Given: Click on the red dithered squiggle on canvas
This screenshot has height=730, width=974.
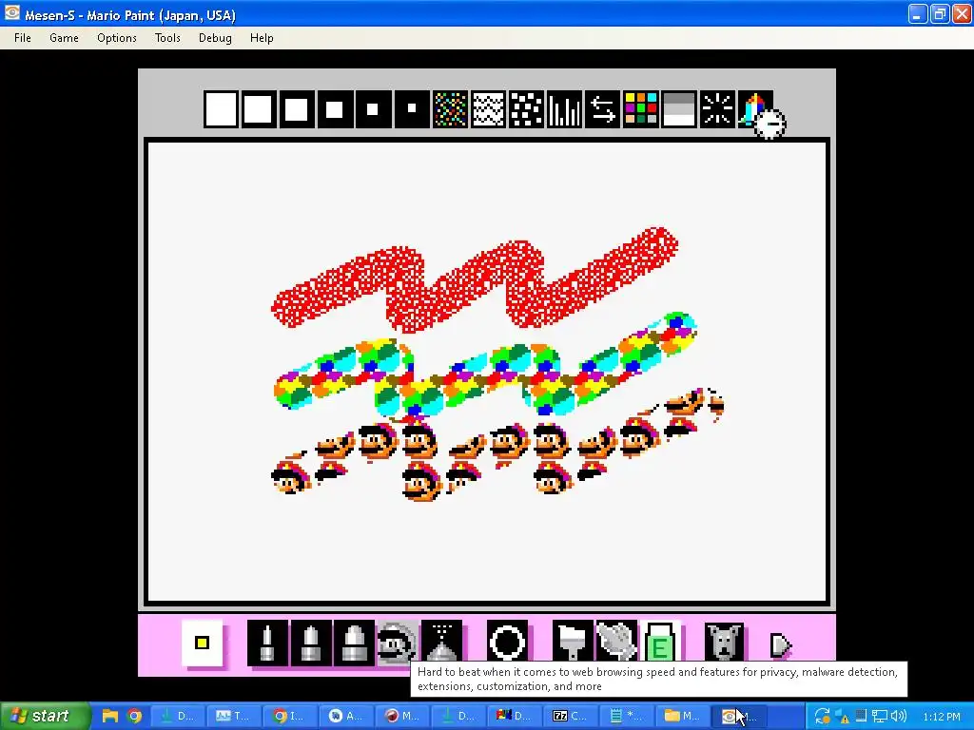Looking at the screenshot, I should tap(475, 279).
